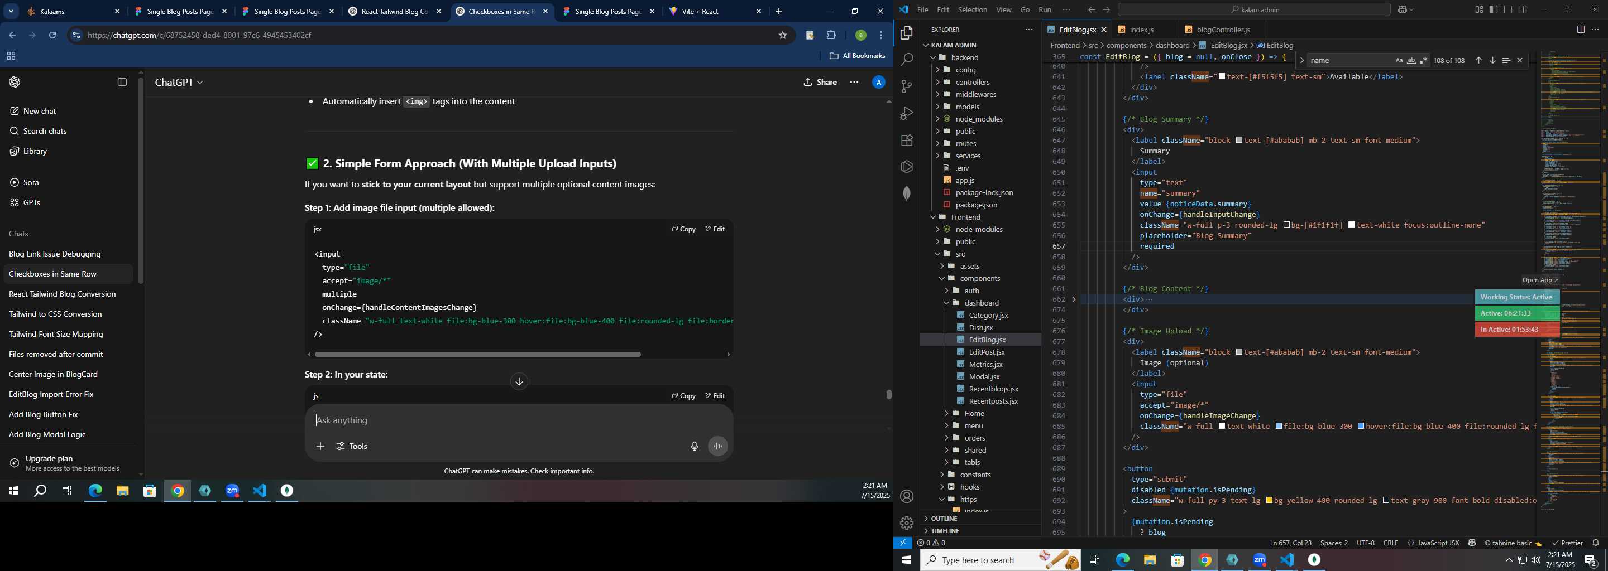
Task: Click Share button in ChatGPT header
Action: pos(820,83)
